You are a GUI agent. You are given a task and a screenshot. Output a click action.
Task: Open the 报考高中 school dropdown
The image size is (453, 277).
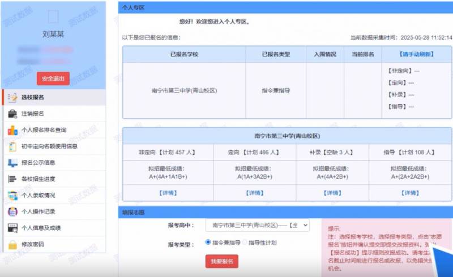(x=258, y=225)
